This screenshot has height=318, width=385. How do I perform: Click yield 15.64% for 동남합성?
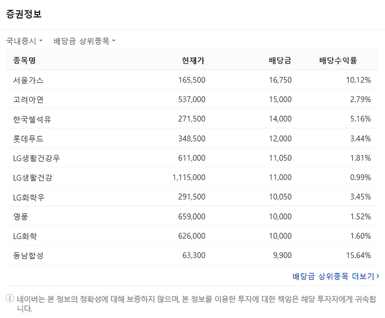(x=358, y=255)
